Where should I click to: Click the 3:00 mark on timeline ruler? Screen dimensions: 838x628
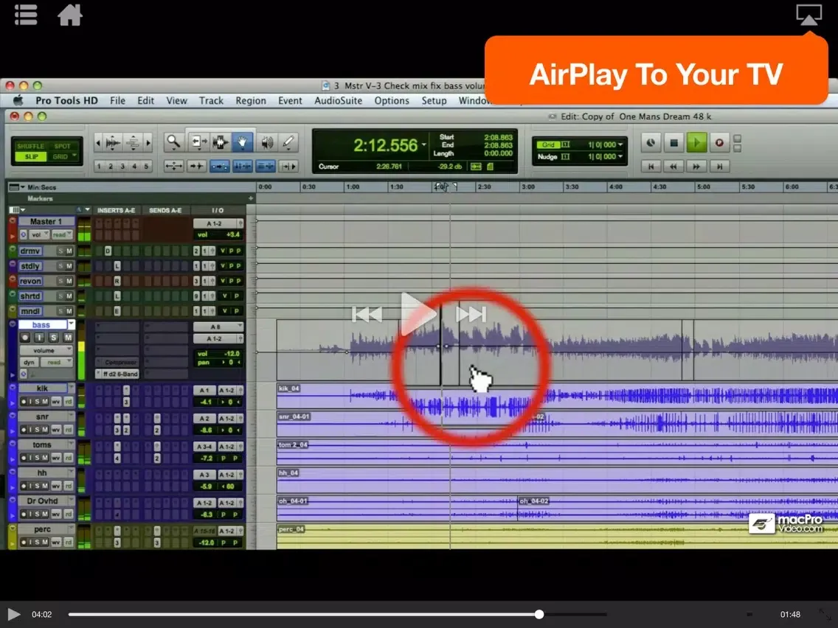coord(527,187)
